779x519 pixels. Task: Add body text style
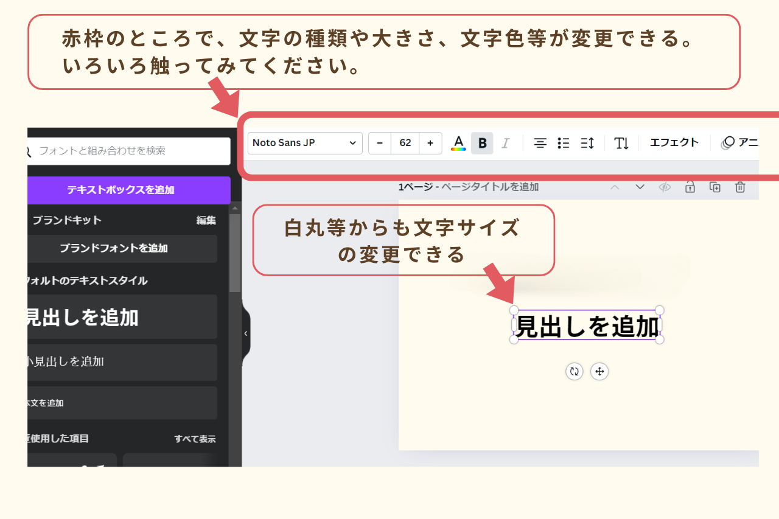tap(122, 403)
